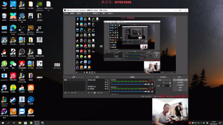
Task: Open League of Legends desktop icon
Action: click(4, 101)
